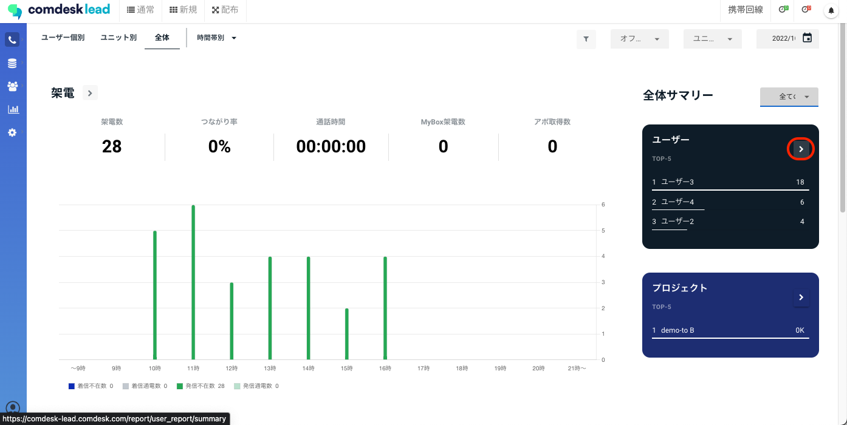Viewport: 847px width, 425px height.
Task: Open the settings gear in sidebar
Action: (x=12, y=132)
